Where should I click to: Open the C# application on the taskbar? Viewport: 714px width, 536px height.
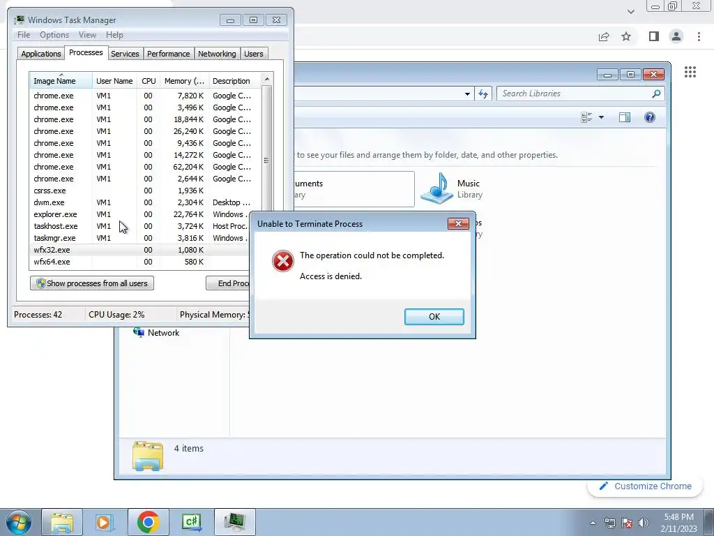tap(191, 522)
